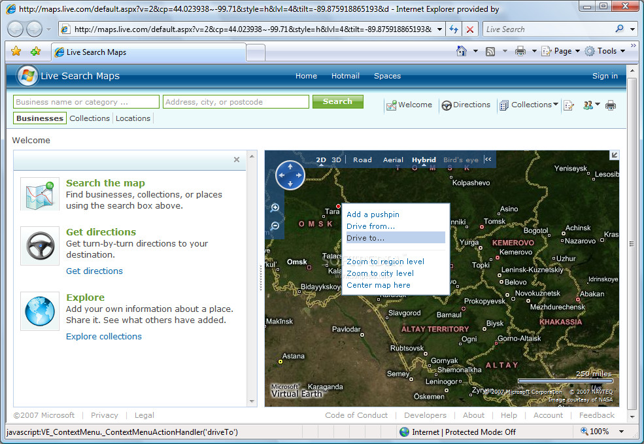Close the Welcome panel with X

pos(237,160)
